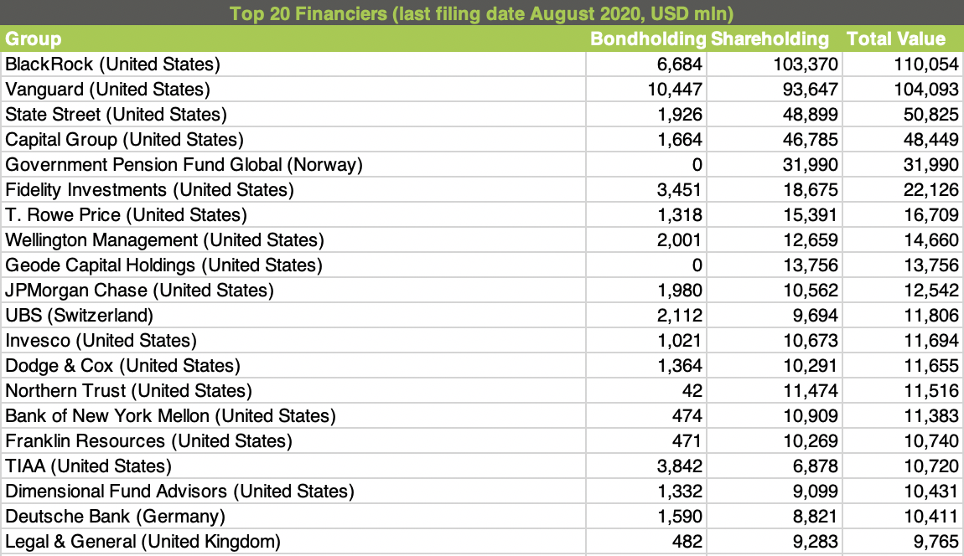Select the 'Vanguard (United States)' cell
The height and width of the screenshot is (556, 964).
pyautogui.click(x=293, y=89)
